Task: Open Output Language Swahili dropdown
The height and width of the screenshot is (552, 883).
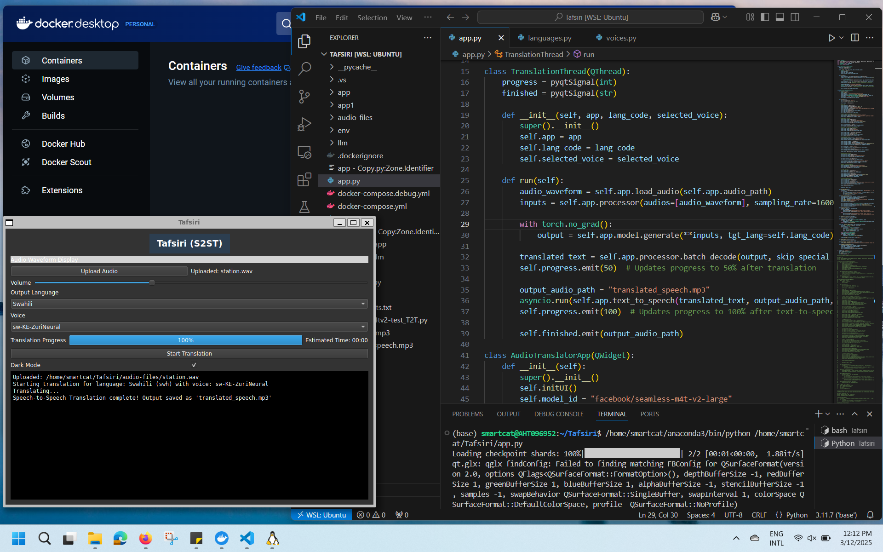Action: pyautogui.click(x=189, y=304)
